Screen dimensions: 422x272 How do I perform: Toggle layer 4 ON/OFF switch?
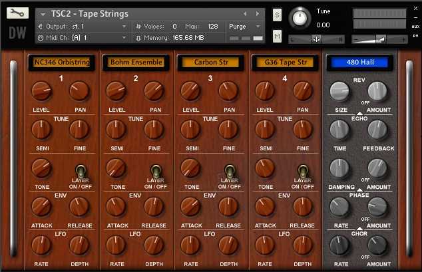(x=303, y=170)
